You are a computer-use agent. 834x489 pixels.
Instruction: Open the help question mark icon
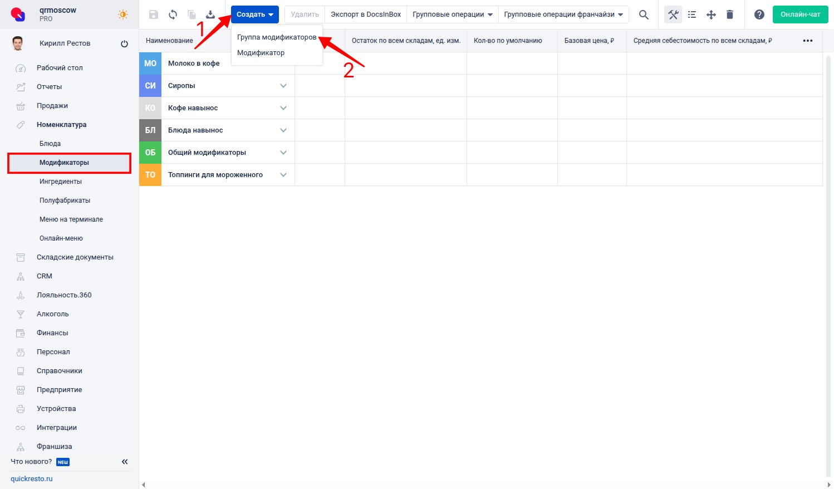(x=759, y=14)
